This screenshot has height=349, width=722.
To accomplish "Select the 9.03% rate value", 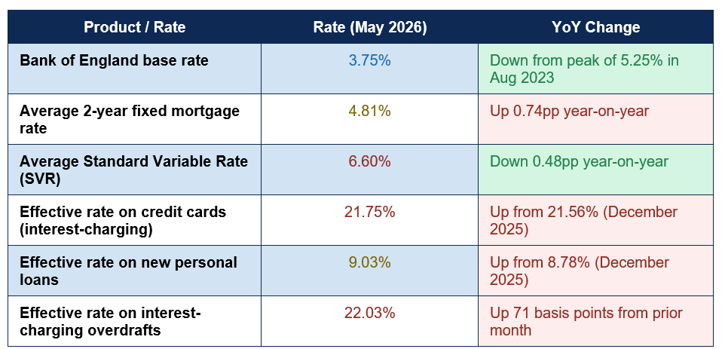I will (370, 262).
